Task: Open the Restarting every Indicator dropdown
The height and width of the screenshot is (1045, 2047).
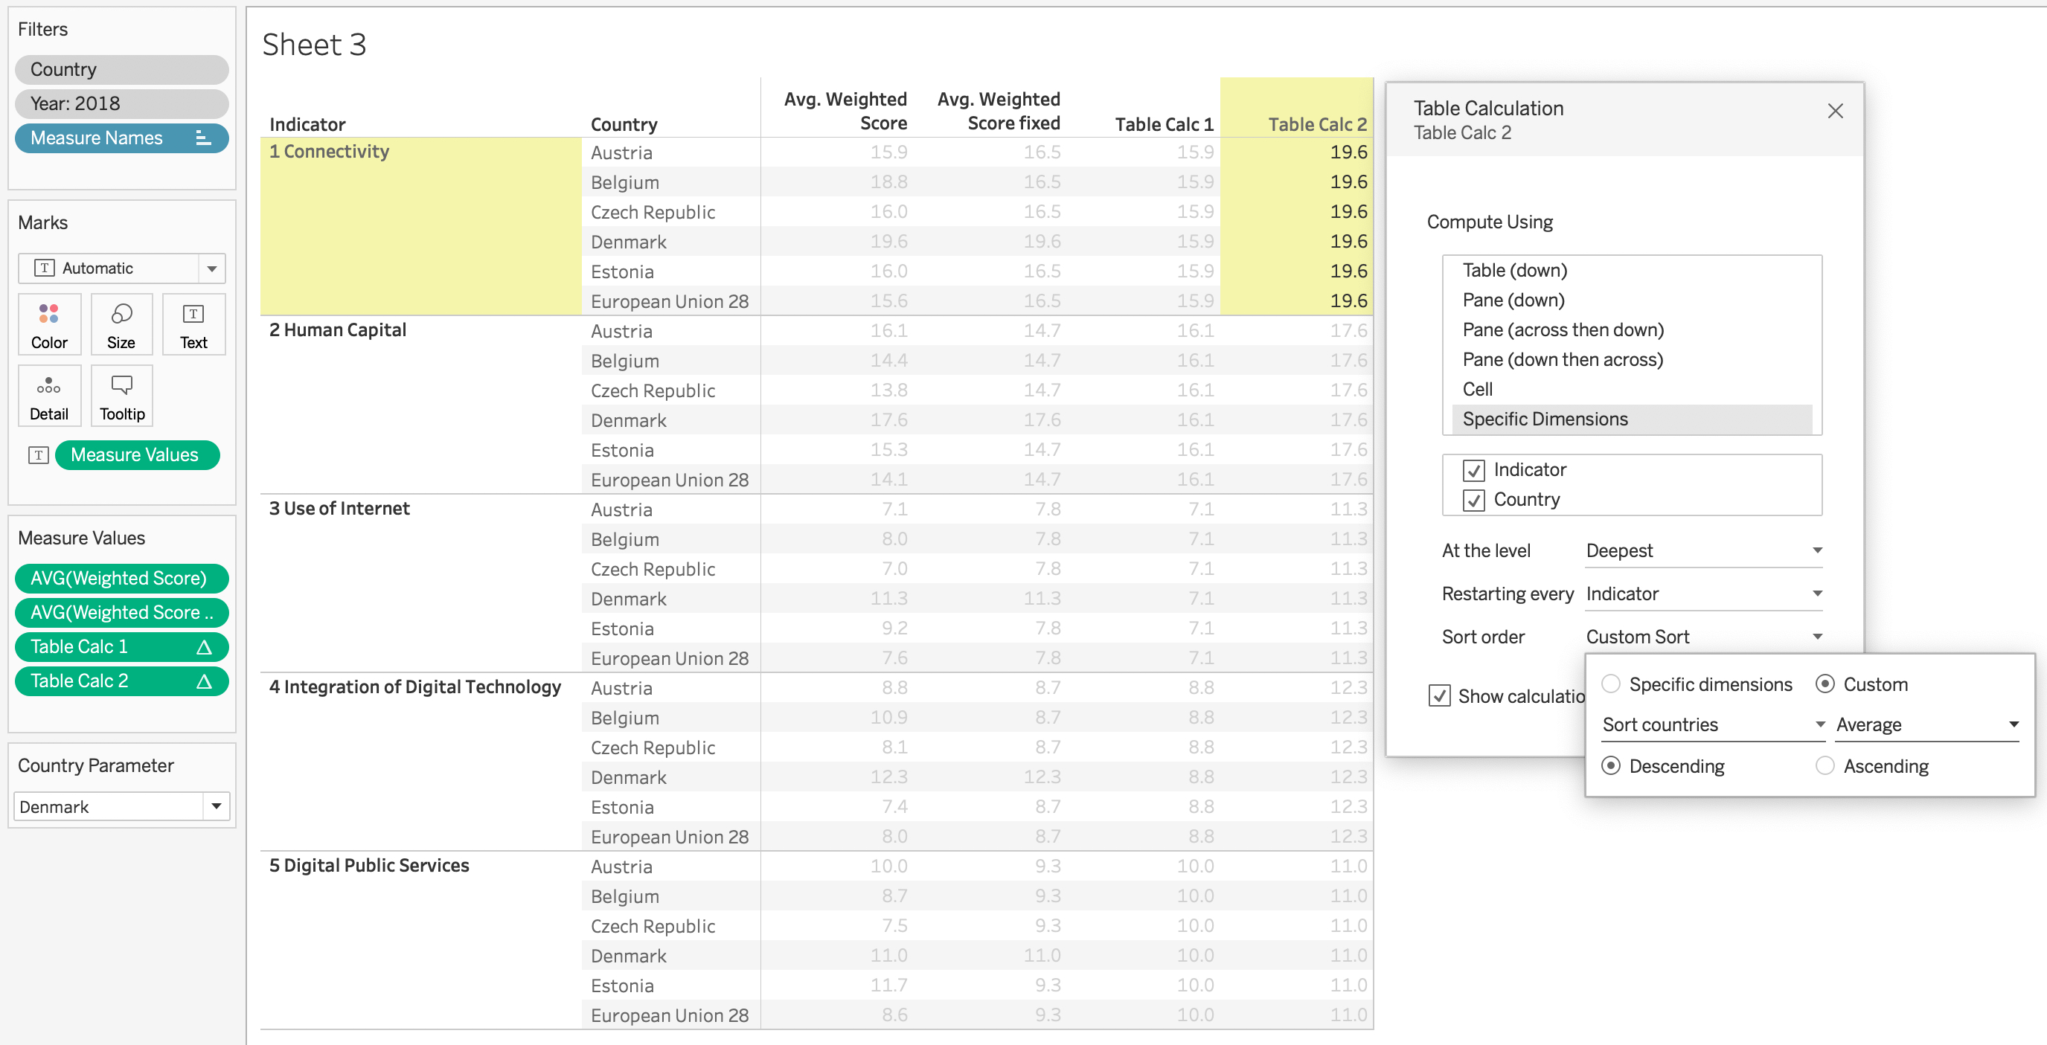Action: click(1703, 594)
